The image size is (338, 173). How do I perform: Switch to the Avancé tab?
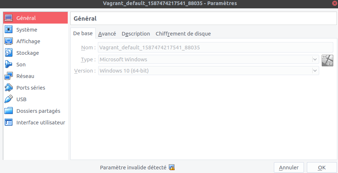point(107,34)
